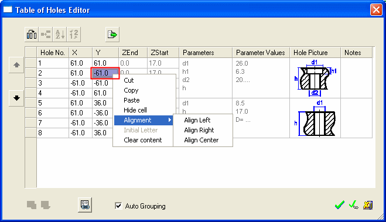Click the top-left select-all corner cell
Screen dimensions: 386x222
[x=31, y=53]
